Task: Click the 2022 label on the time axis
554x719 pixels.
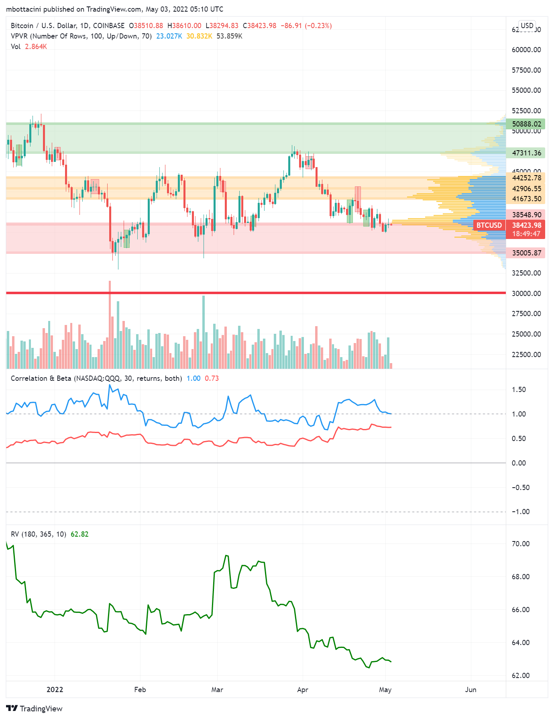Action: pos(55,690)
